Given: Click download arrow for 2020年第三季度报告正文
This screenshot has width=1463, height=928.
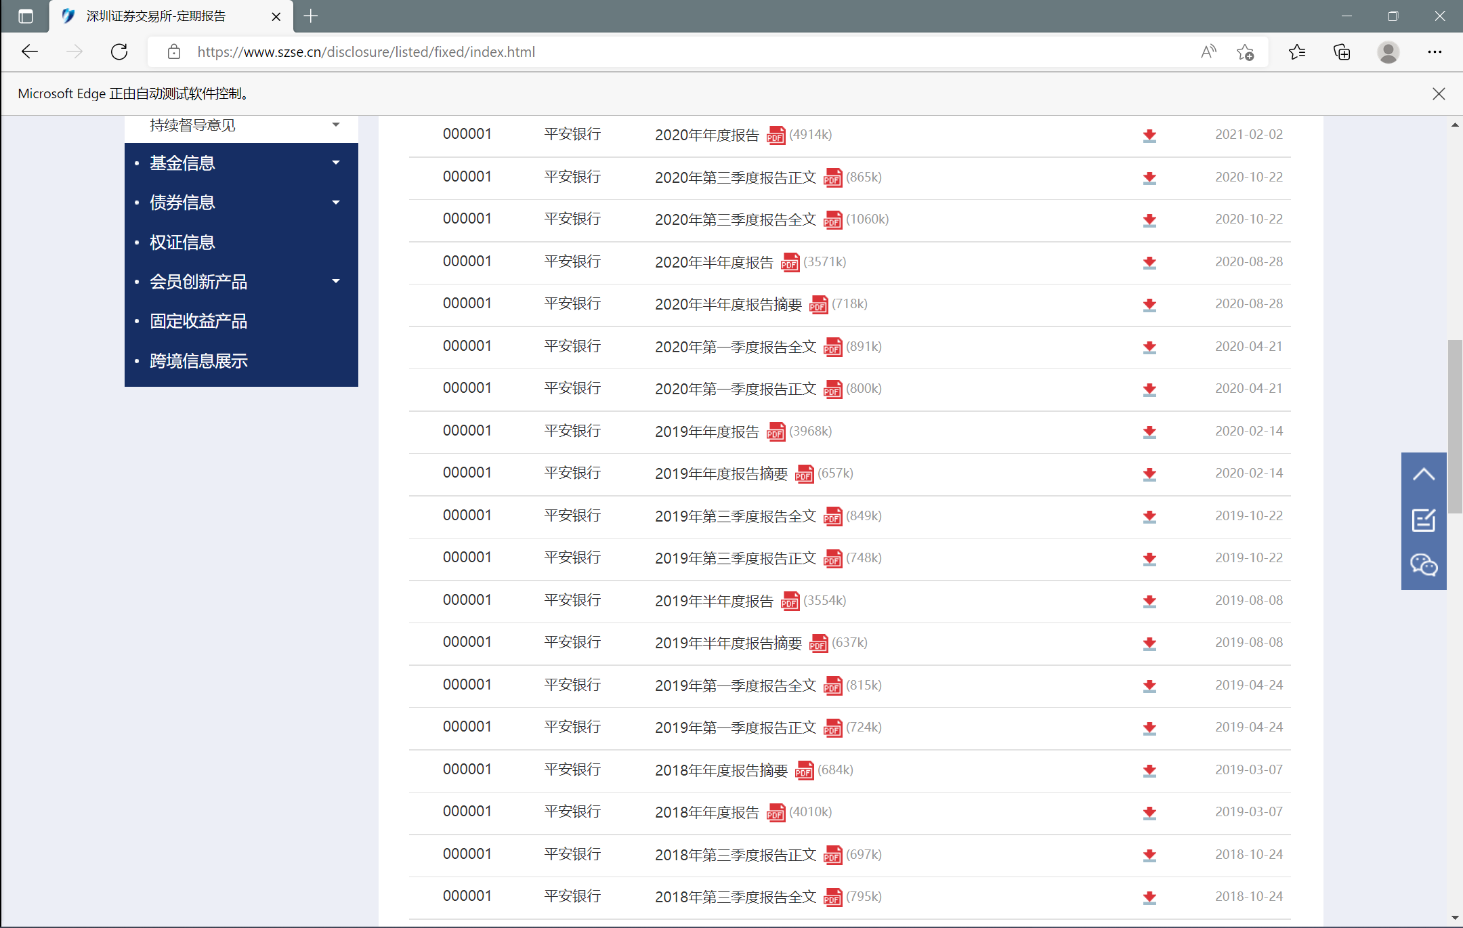Looking at the screenshot, I should [x=1149, y=178].
